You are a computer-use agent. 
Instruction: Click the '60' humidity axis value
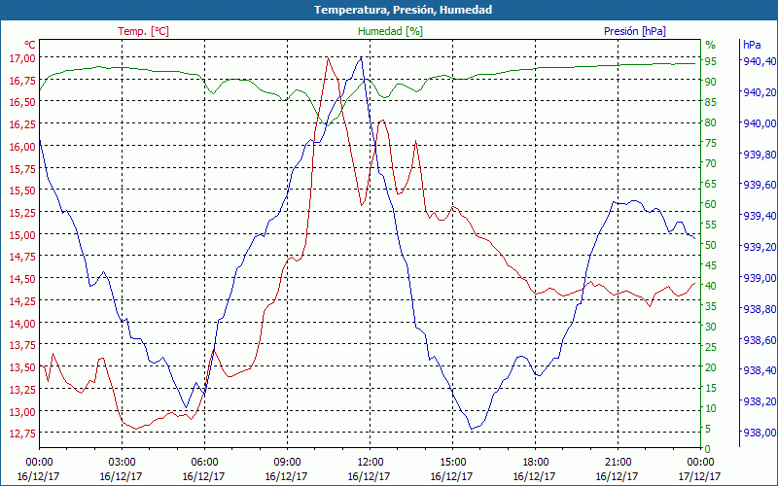711,204
